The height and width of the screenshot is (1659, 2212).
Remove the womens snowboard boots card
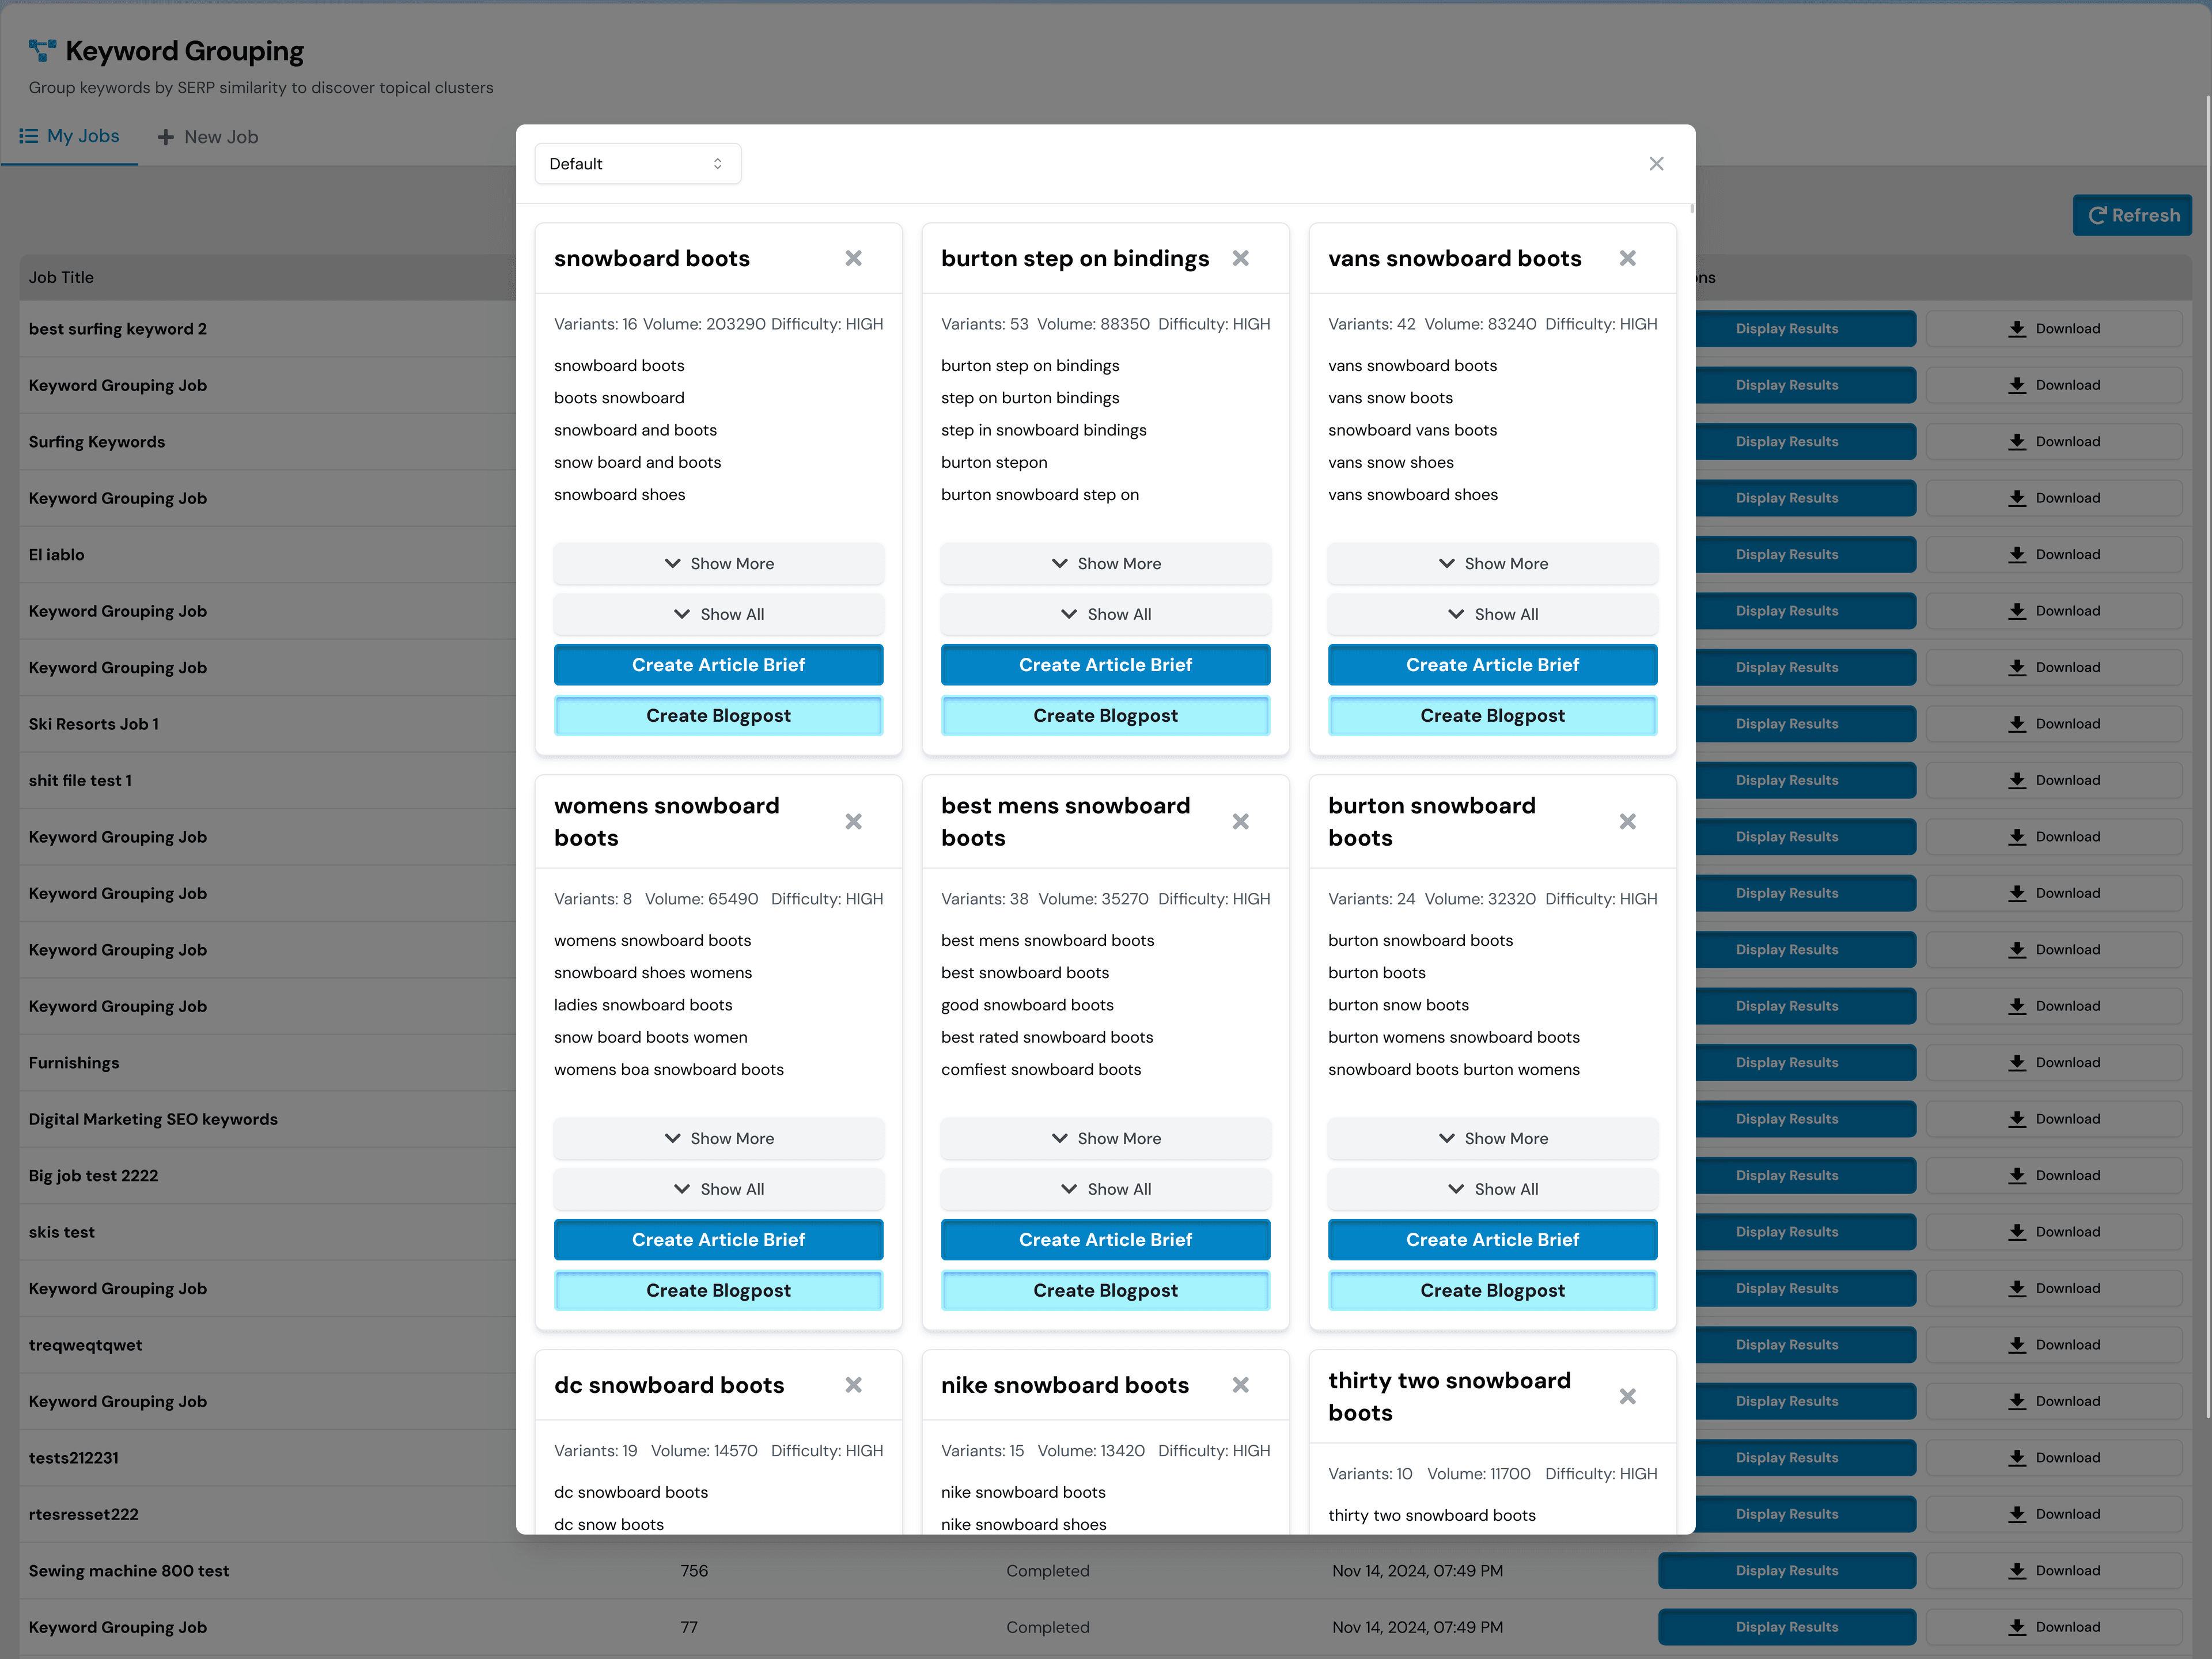click(853, 821)
